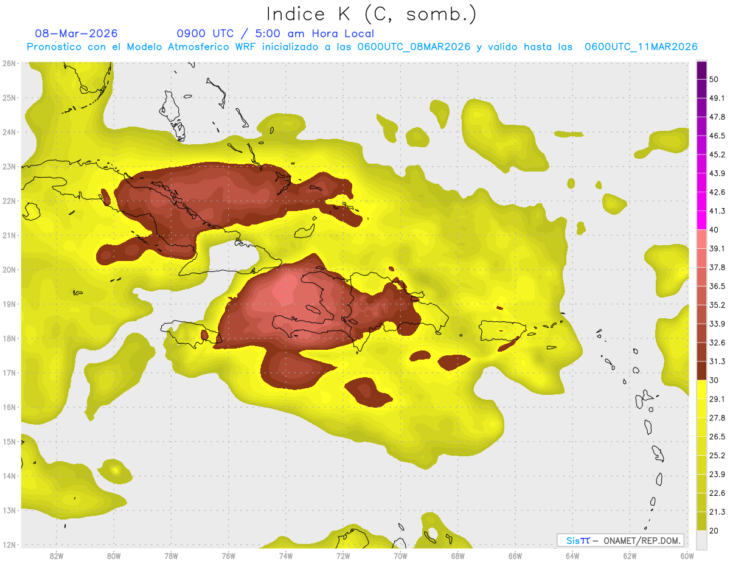Select the "12N" latitude label

(9, 545)
